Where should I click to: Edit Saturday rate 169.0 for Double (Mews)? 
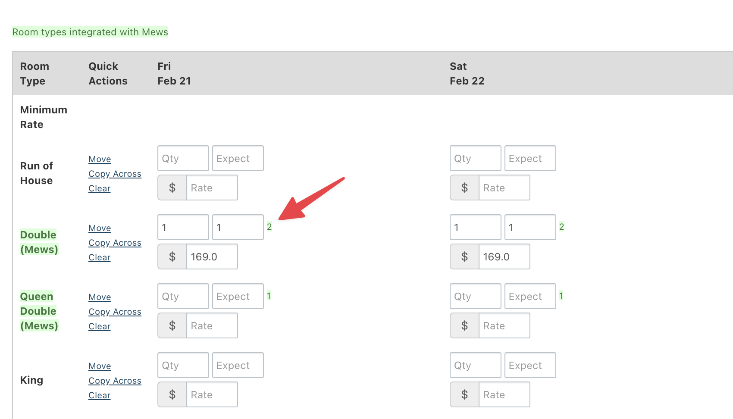(504, 256)
